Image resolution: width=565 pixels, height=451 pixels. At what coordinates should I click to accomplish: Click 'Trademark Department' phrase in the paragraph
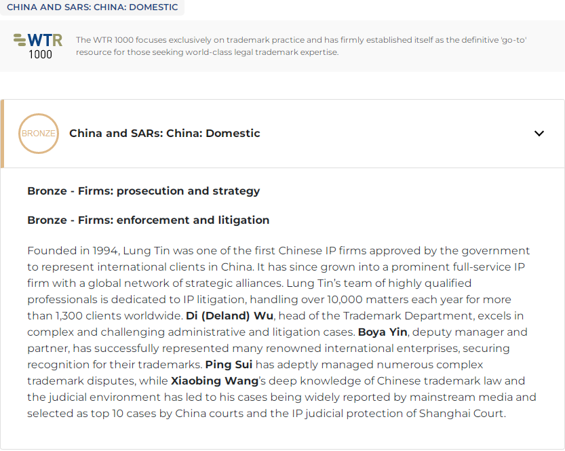(x=408, y=316)
